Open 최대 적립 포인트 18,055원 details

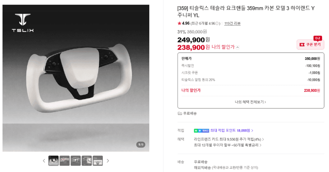(232, 130)
